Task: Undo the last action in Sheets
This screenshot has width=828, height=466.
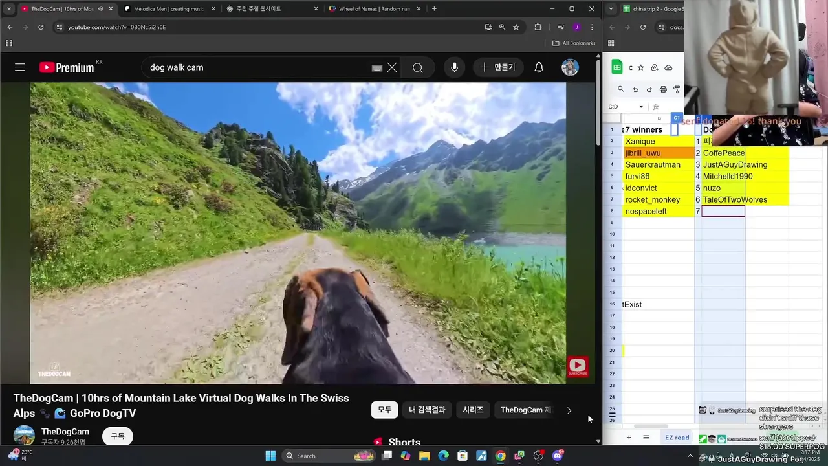Action: 636,89
